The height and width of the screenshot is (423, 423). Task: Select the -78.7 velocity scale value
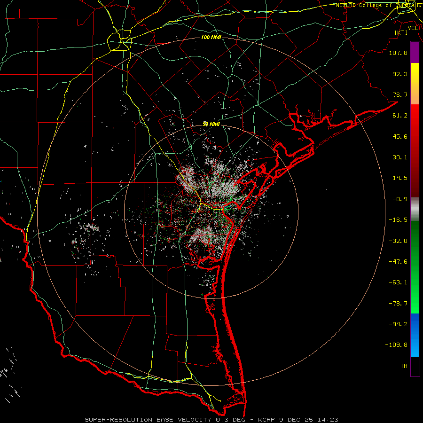pyautogui.click(x=398, y=304)
